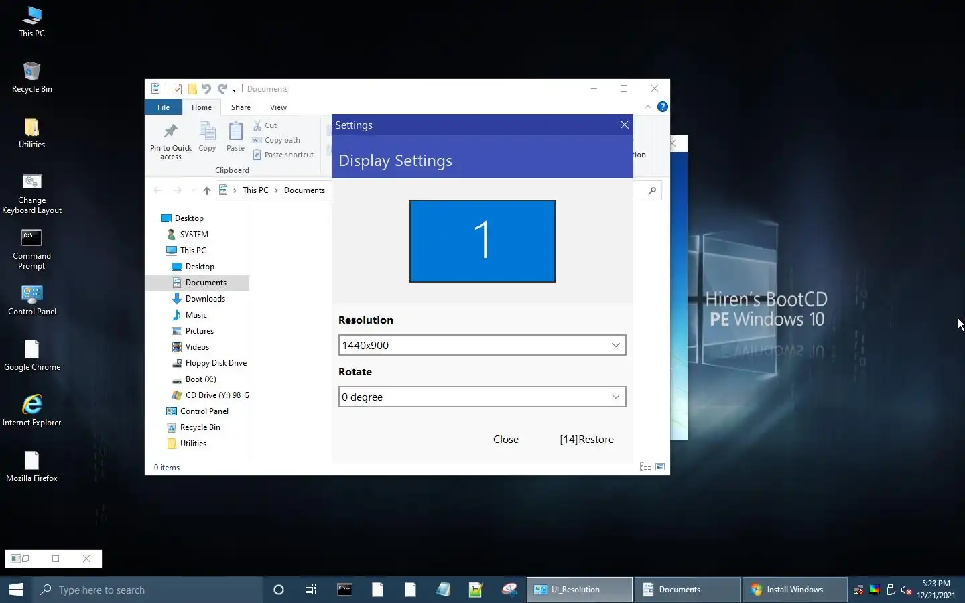This screenshot has width=965, height=603.
Task: Switch to Install Windows taskbar button
Action: tap(795, 590)
